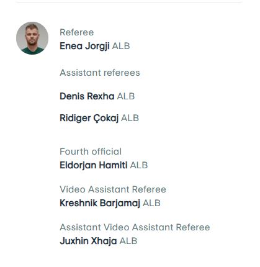Click ALB country code beside Juxhin Xhaja
This screenshot has width=260, height=267.
128,241
